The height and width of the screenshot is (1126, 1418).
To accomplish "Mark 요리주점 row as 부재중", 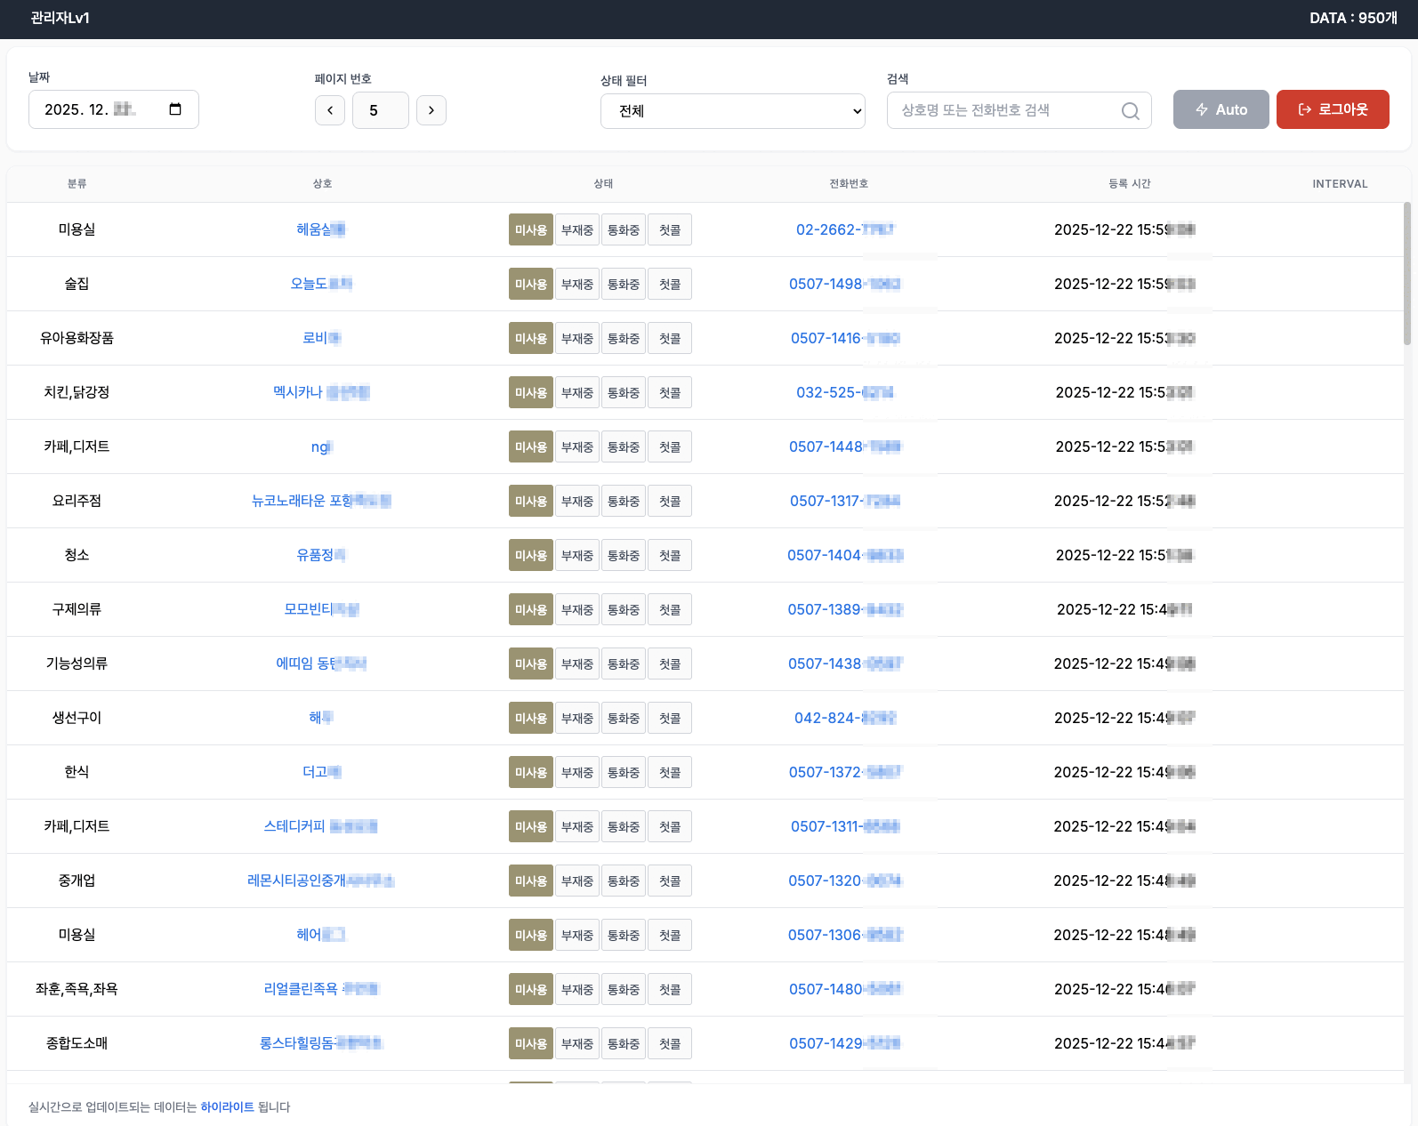I will click(576, 502).
